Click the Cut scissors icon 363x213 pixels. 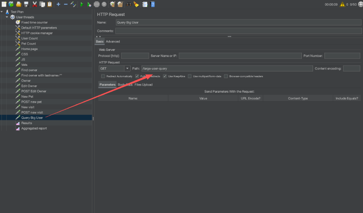(34, 4)
